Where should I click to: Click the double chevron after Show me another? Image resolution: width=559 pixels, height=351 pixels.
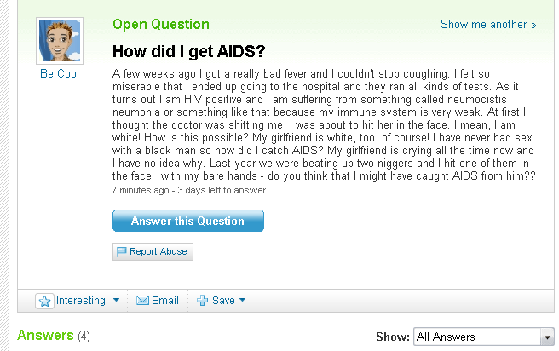pos(533,25)
